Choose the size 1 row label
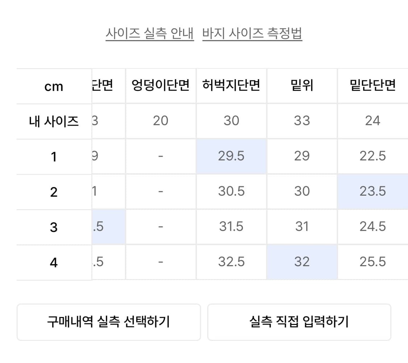This screenshot has width=408, height=363. [54, 157]
